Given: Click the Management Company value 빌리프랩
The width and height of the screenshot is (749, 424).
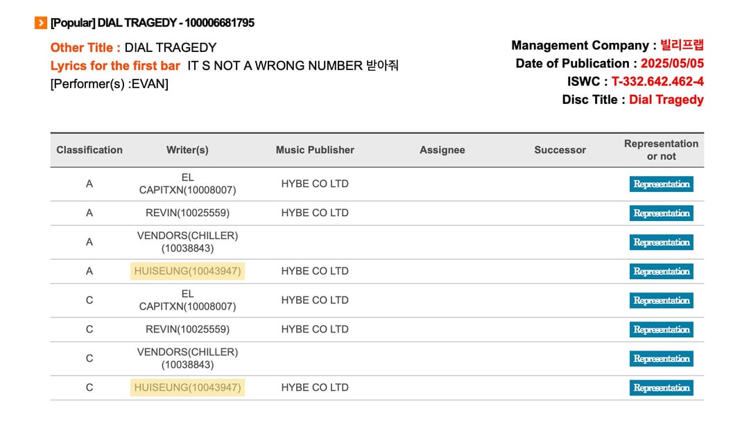Looking at the screenshot, I should click(682, 45).
